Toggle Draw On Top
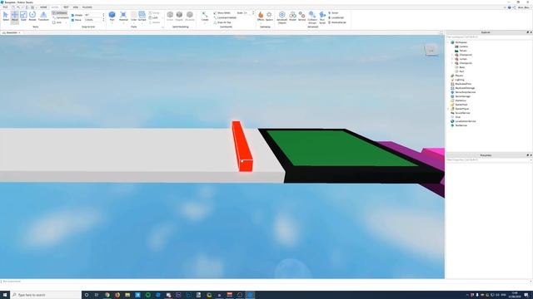Image resolution: width=533 pixels, height=299 pixels. click(x=222, y=22)
